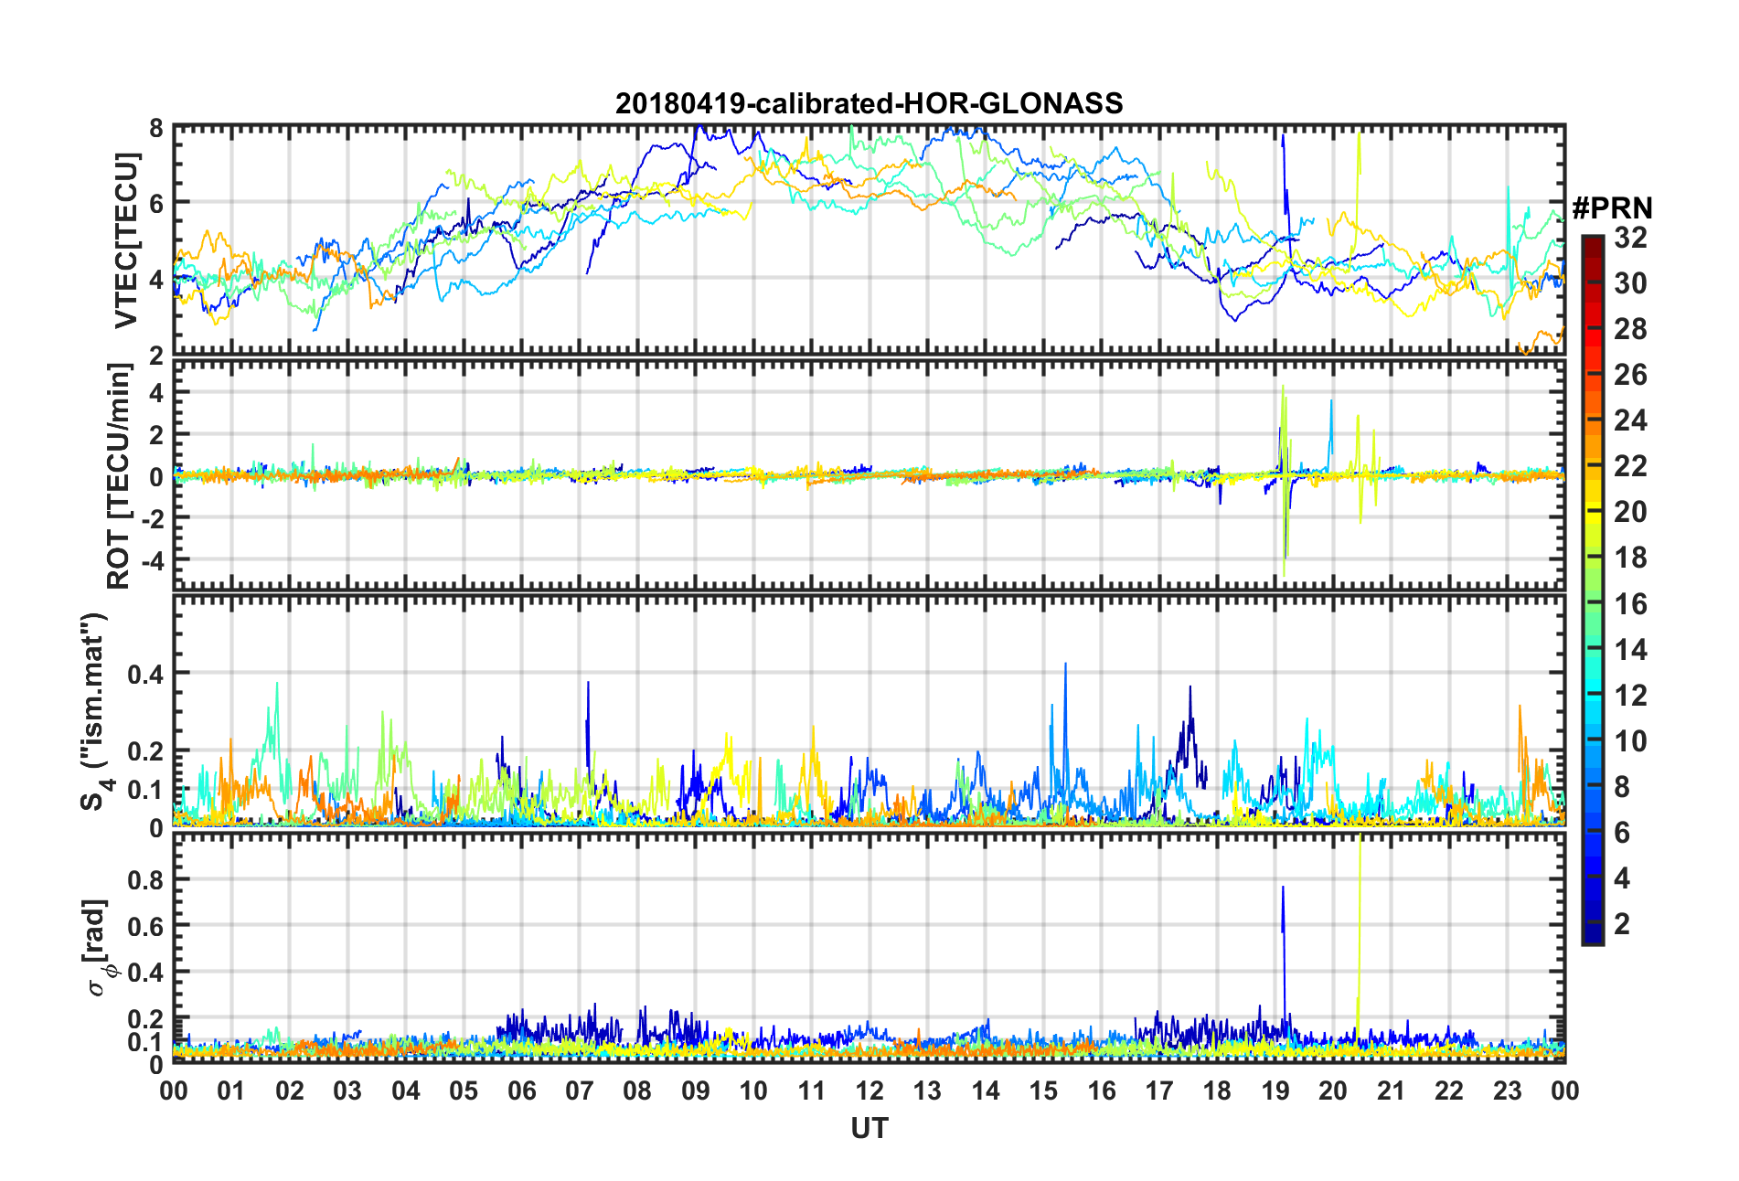Select the 15 tick label on the UT axis
Image resolution: width=1739 pixels, height=1181 pixels.
point(1043,1091)
